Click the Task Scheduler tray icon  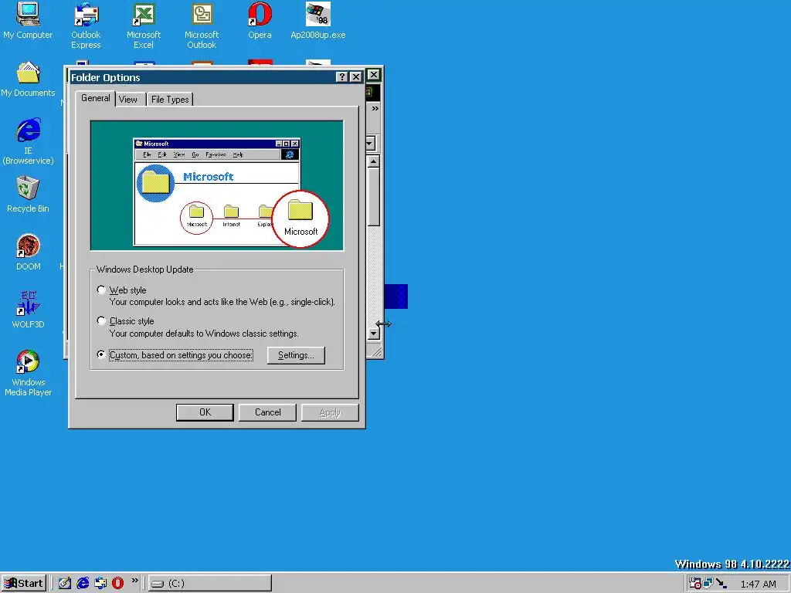[x=694, y=584]
